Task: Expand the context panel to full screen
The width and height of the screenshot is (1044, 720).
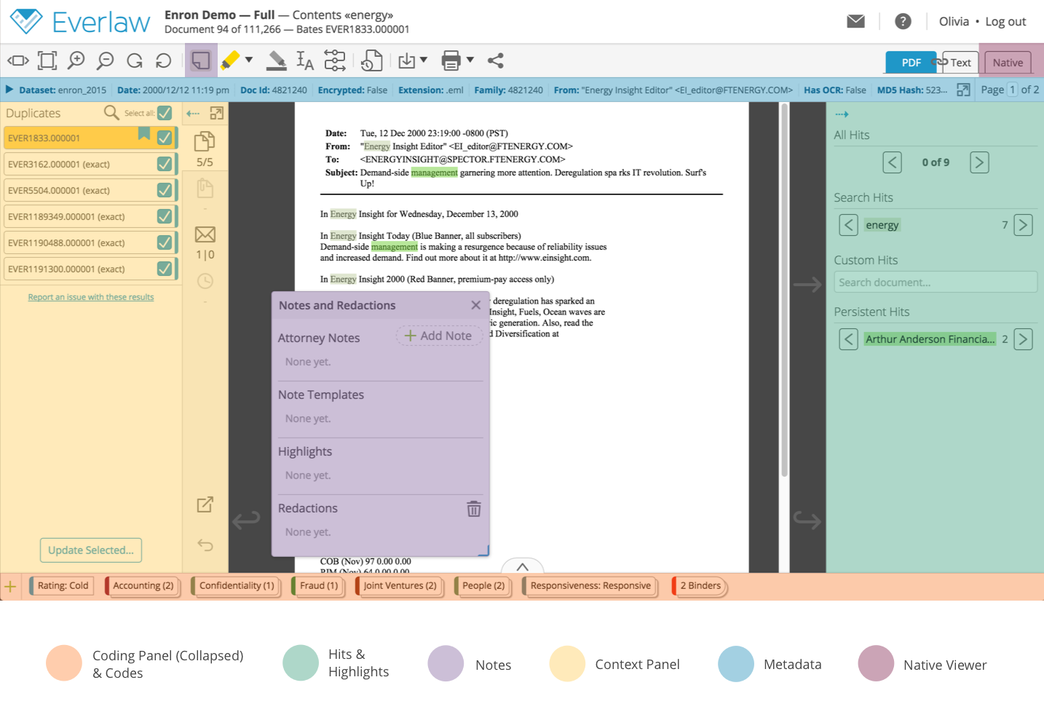Action: pos(217,114)
